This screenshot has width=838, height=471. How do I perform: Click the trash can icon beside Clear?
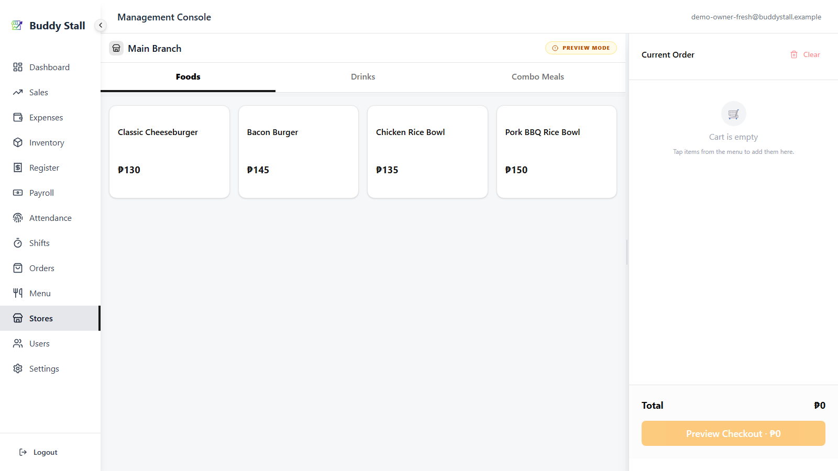794,54
